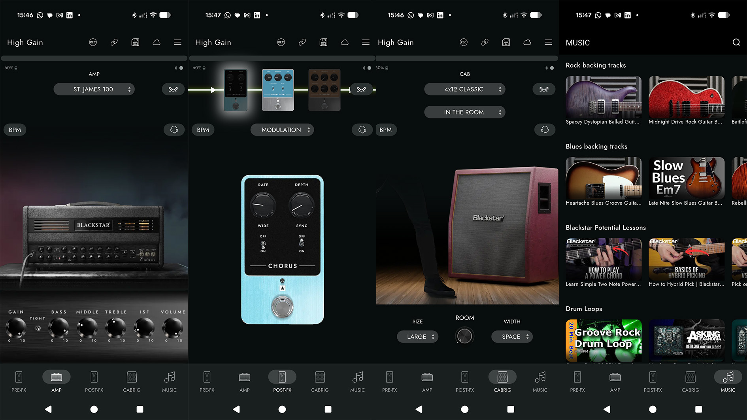
Task: Open 4x12 CLASSIC cabinet dropdown
Action: coord(465,89)
